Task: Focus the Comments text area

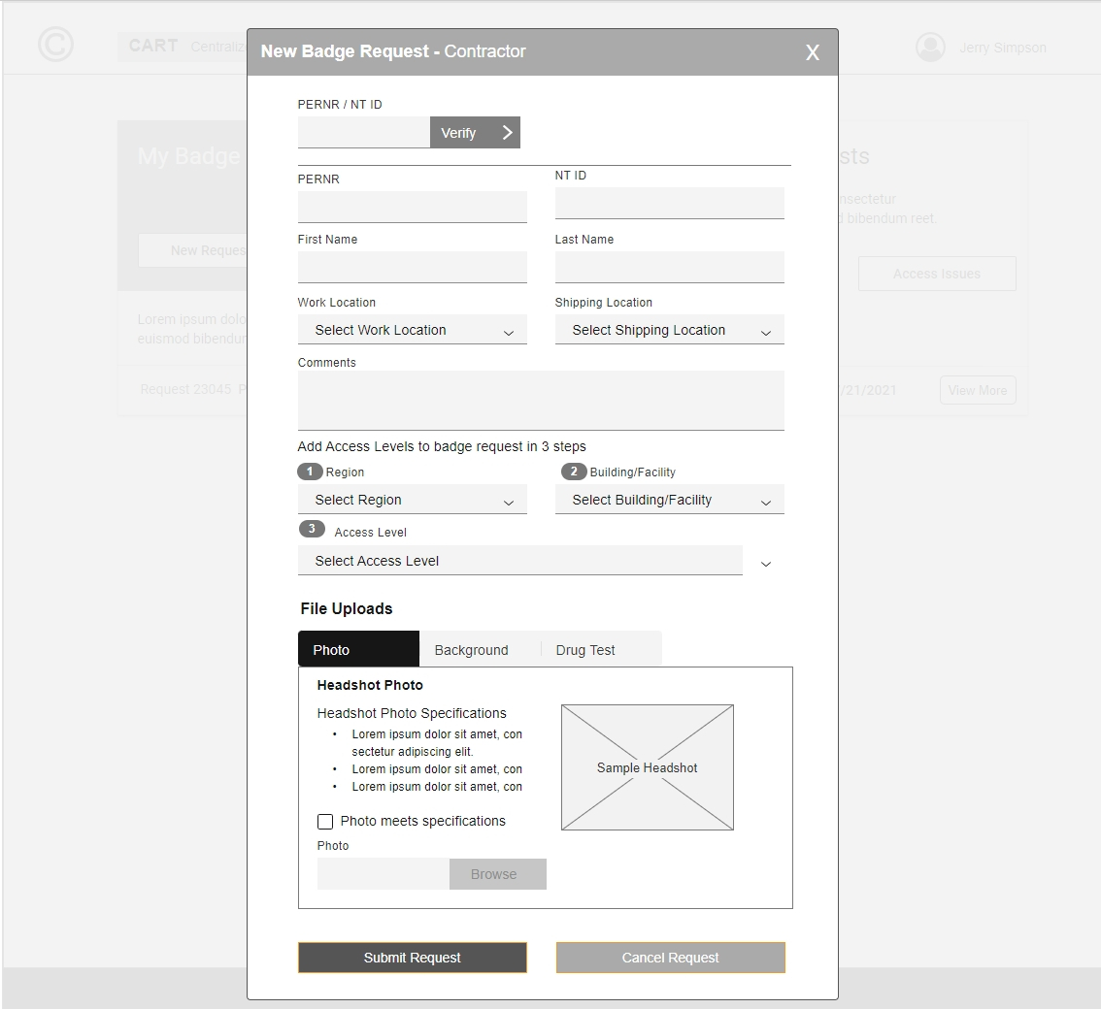Action: click(x=540, y=400)
